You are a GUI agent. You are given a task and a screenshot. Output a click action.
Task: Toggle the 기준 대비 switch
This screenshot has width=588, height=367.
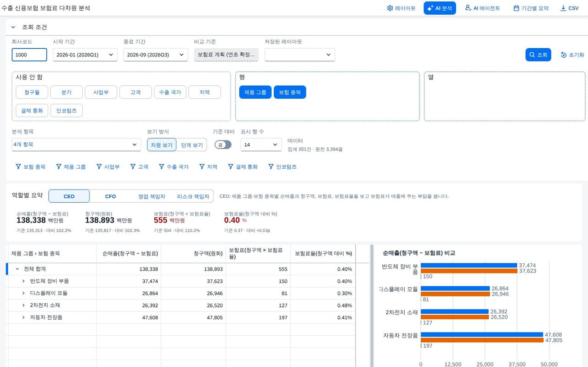click(223, 145)
